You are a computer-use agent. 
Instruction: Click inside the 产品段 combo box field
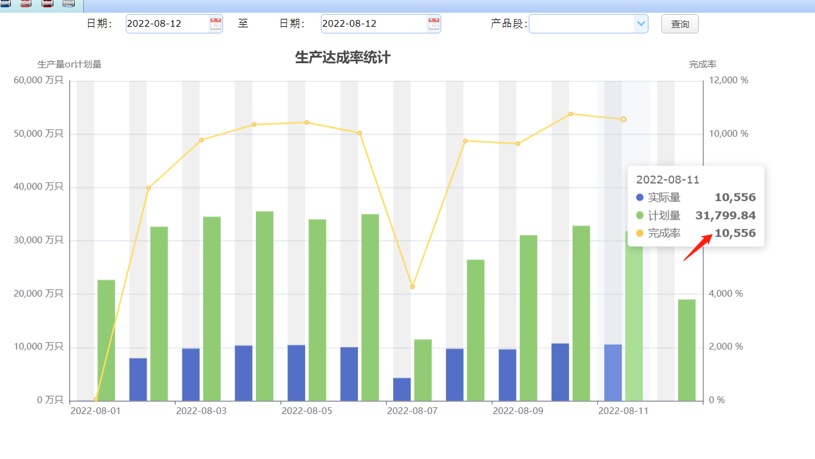[x=581, y=24]
